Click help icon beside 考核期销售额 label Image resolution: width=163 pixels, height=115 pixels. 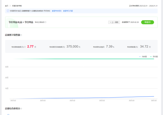click(x=25, y=47)
